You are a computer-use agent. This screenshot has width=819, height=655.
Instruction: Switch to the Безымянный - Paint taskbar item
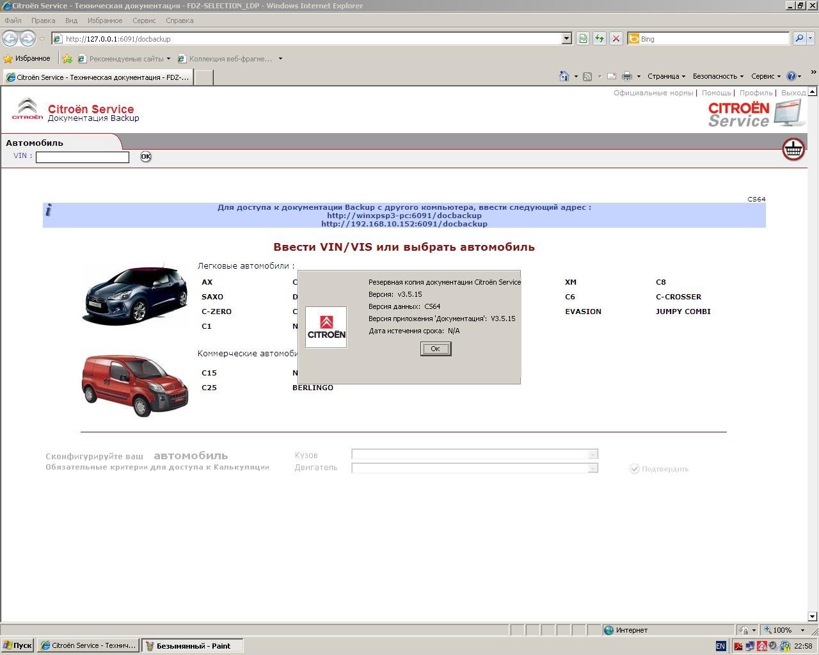tap(193, 645)
